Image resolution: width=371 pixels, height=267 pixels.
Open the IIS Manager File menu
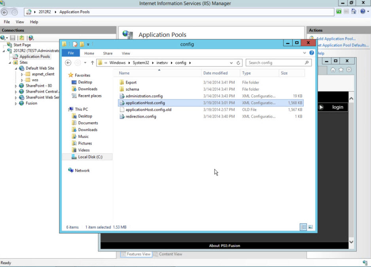(7, 22)
